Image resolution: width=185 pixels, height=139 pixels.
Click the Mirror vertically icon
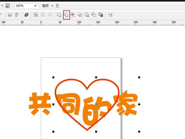click(17, 15)
